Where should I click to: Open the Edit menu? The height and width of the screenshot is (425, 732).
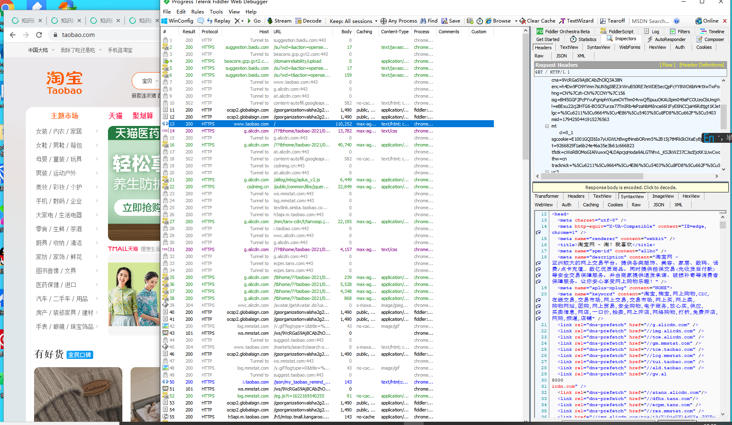pyautogui.click(x=181, y=11)
